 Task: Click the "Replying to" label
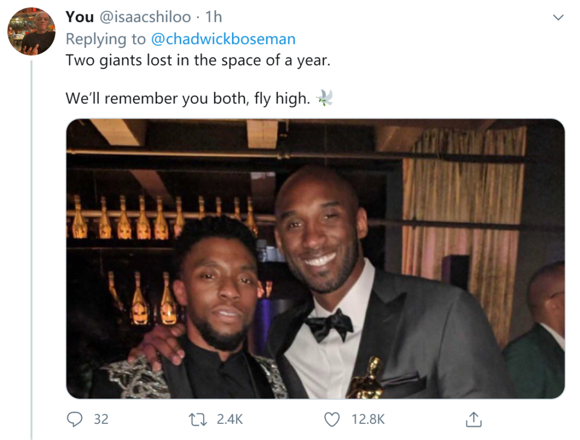[x=105, y=39]
